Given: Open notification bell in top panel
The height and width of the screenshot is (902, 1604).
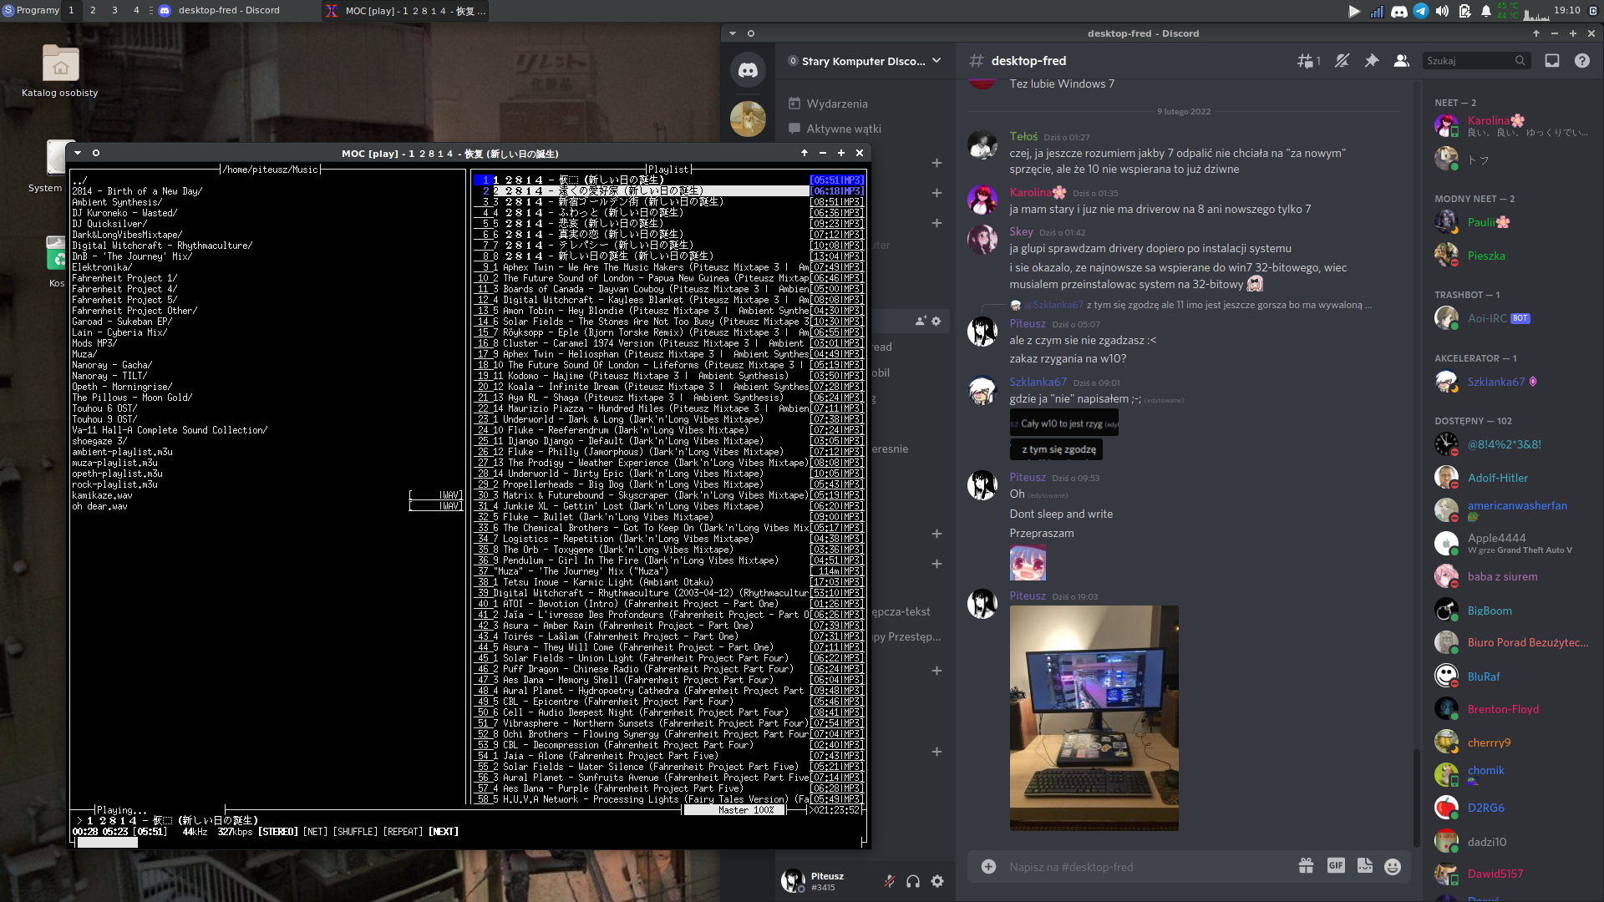Looking at the screenshot, I should 1486,11.
